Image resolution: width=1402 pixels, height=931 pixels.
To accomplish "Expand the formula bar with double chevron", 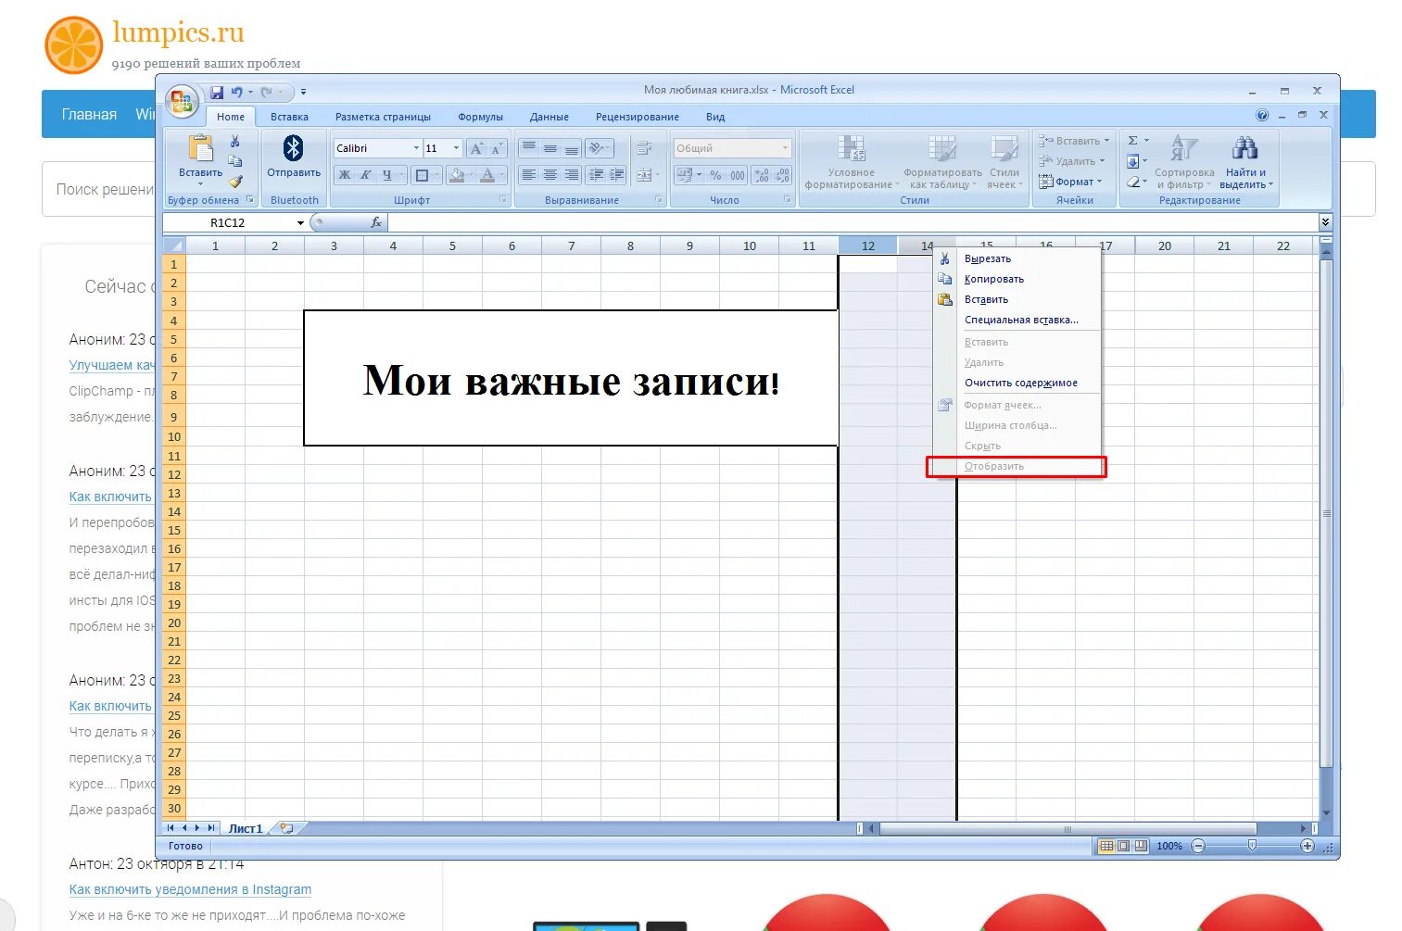I will pyautogui.click(x=1325, y=222).
